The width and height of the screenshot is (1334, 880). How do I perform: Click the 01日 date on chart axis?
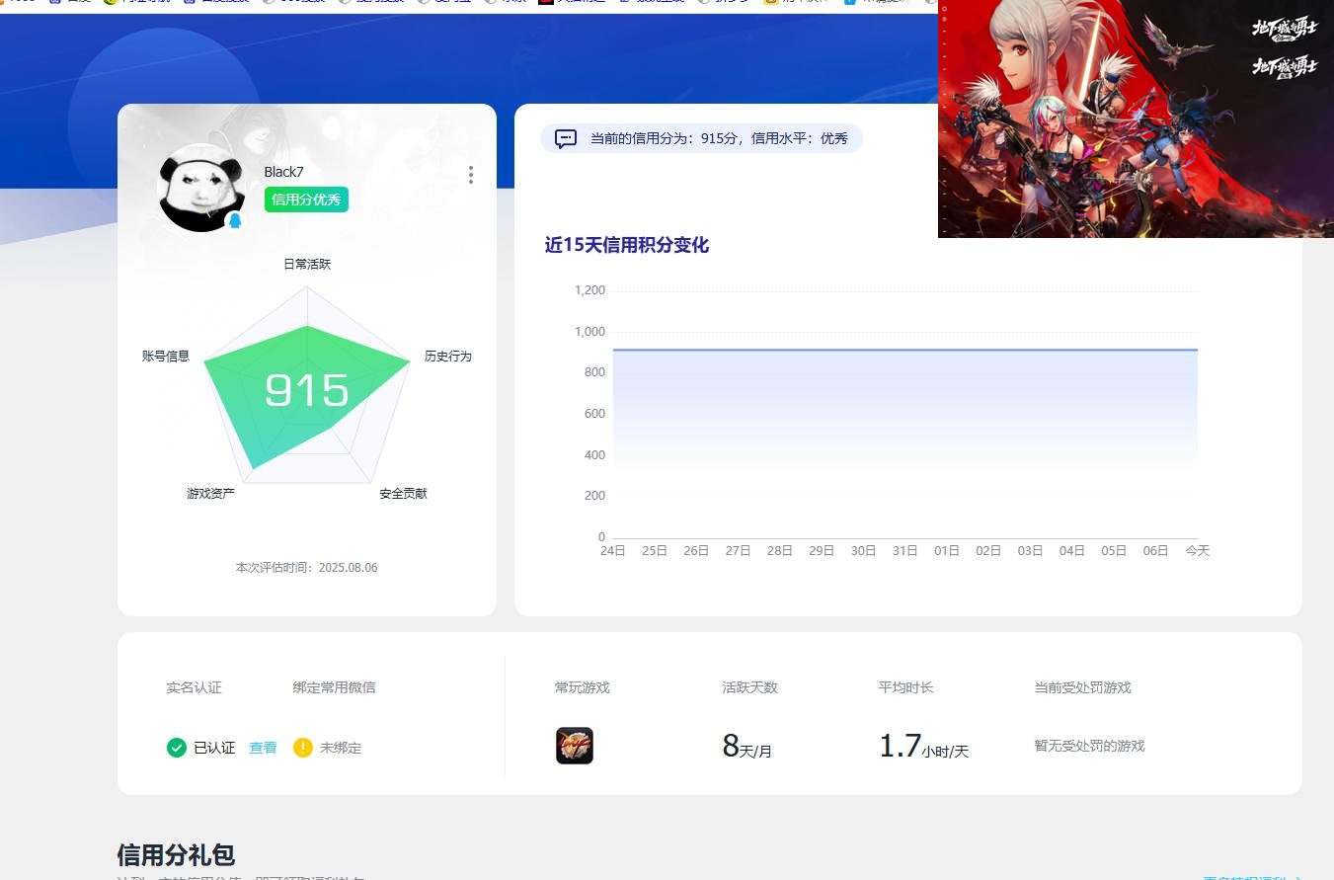pyautogui.click(x=947, y=551)
